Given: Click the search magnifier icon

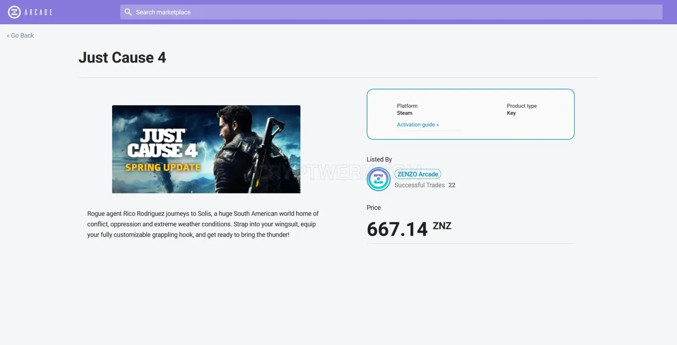Looking at the screenshot, I should (128, 12).
